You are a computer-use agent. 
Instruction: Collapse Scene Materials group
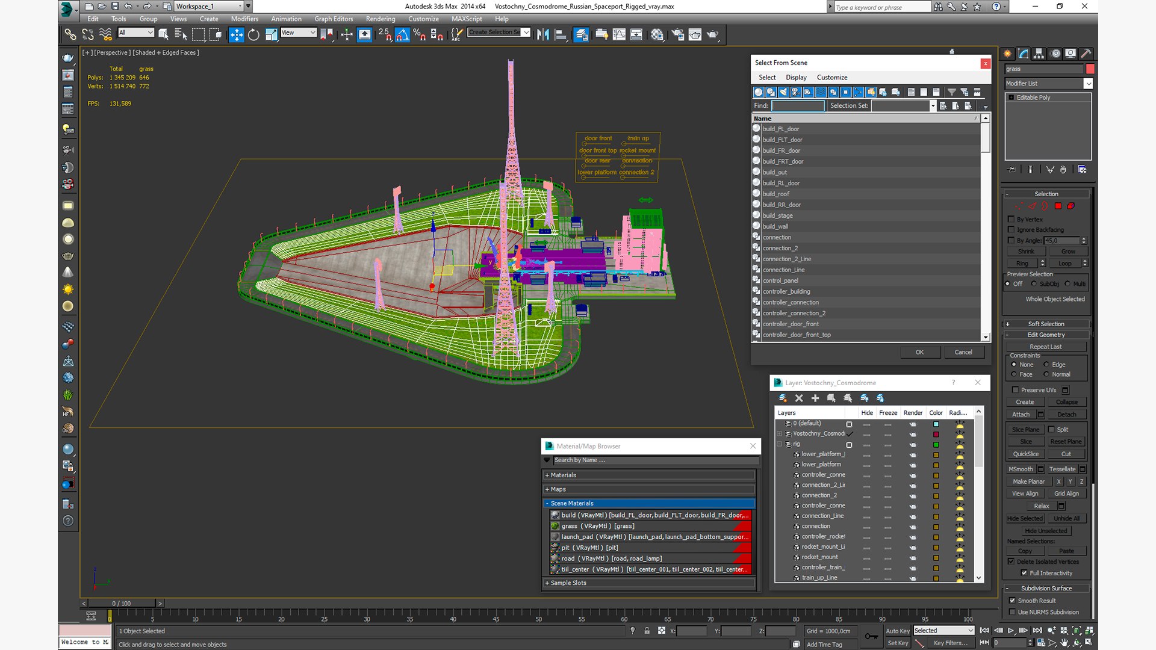649,503
